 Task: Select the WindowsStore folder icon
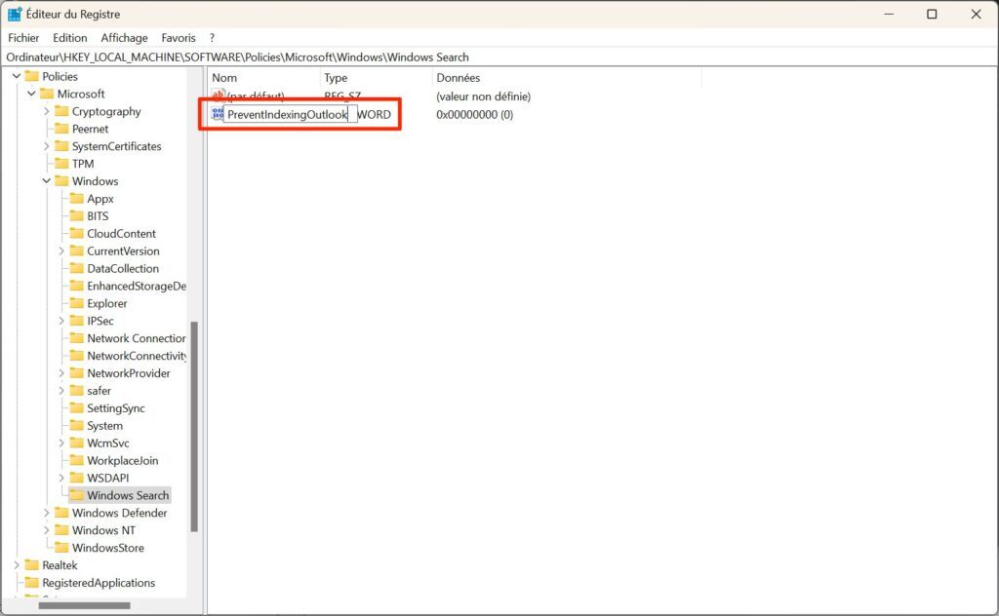(61, 548)
